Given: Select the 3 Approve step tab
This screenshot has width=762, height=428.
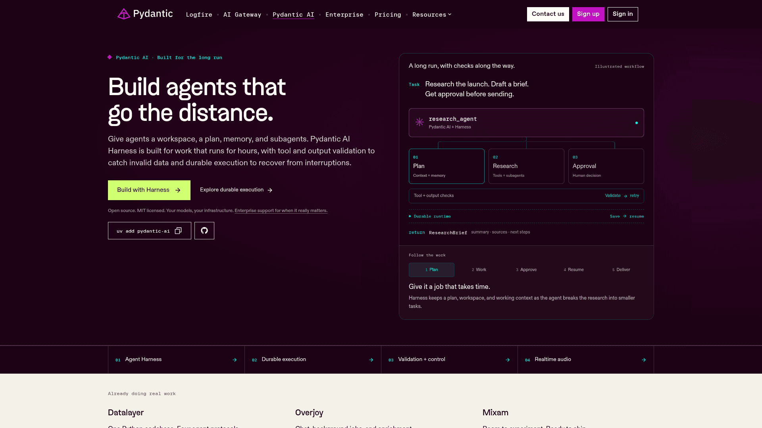Looking at the screenshot, I should 526,270.
